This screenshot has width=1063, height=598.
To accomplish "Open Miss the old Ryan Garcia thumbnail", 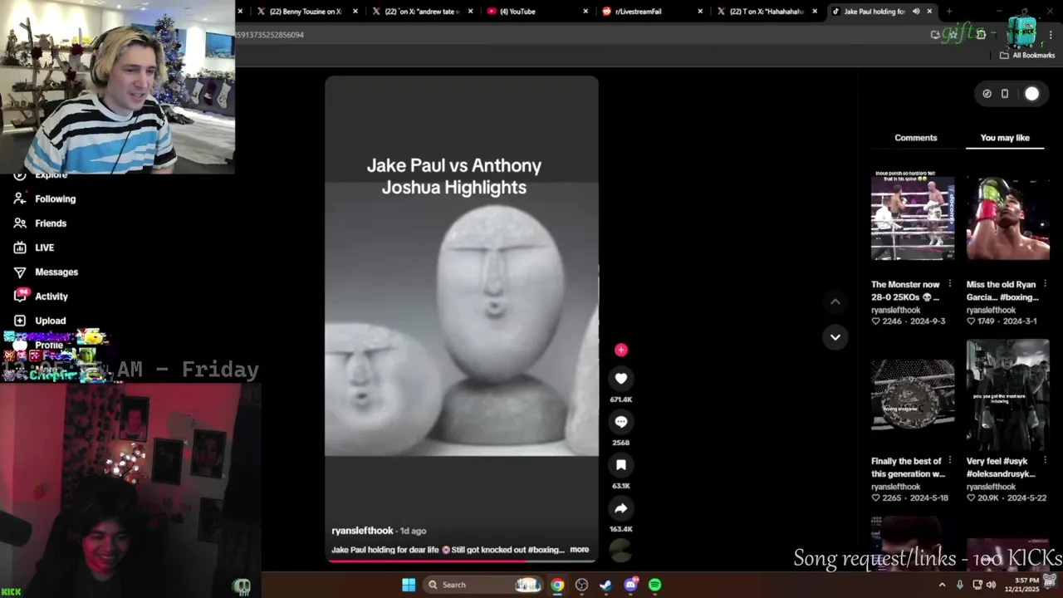I will [1008, 218].
